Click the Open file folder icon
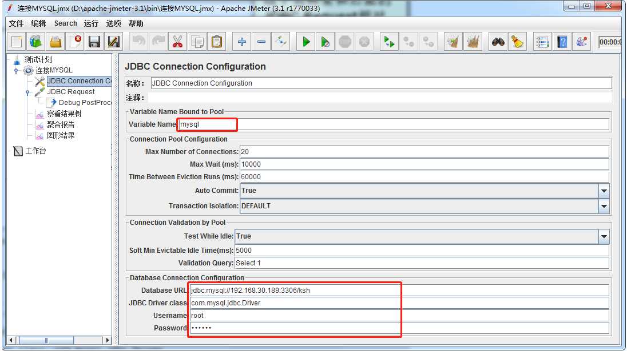The height and width of the screenshot is (351, 627). pyautogui.click(x=55, y=42)
